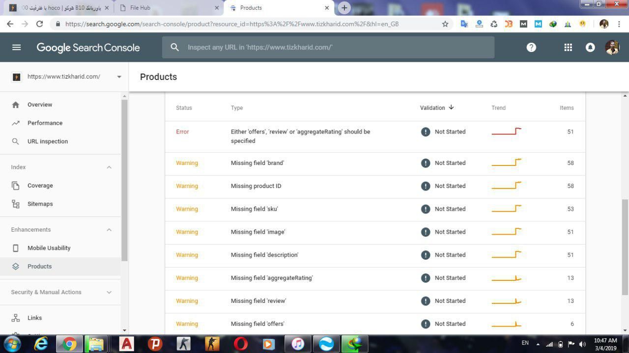
Task: Open the tizkharid.com property selector dropdown
Action: click(x=119, y=77)
